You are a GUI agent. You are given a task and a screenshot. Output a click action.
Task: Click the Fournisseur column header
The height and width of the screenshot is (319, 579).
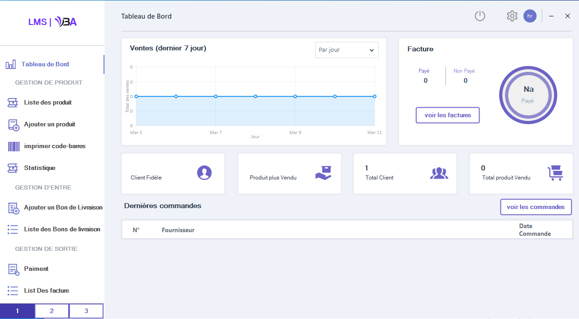tap(178, 230)
